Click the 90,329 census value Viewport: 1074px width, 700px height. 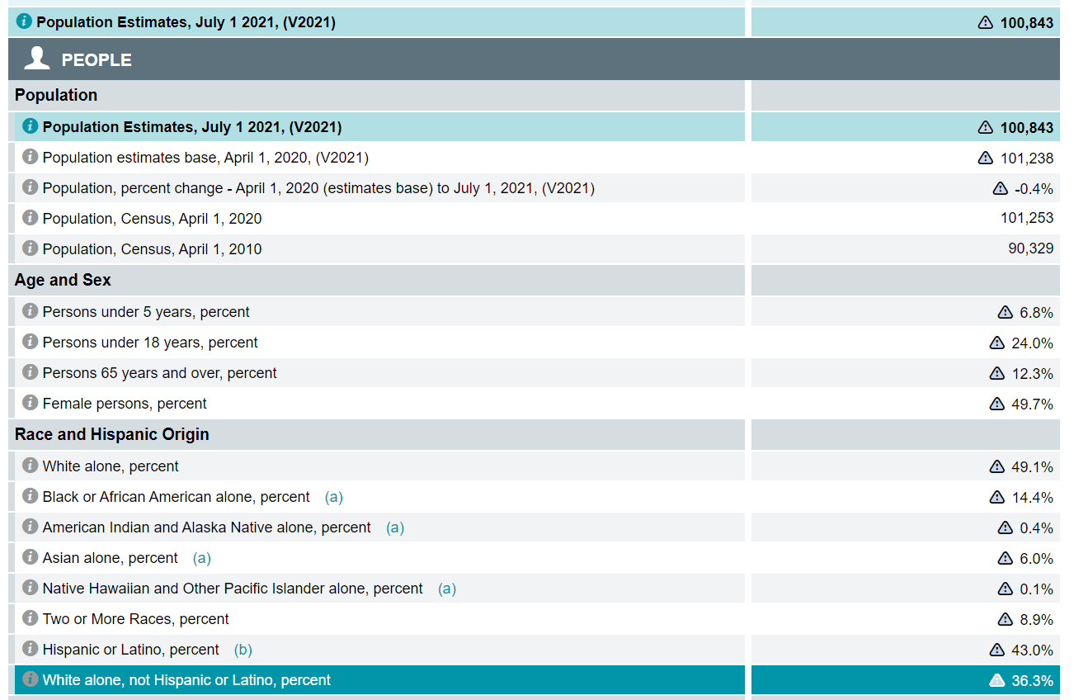1031,248
